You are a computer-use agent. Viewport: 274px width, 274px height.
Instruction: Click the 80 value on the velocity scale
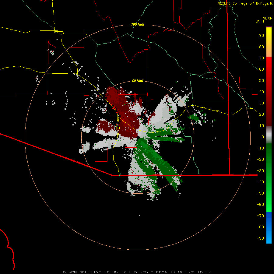pyautogui.click(x=262, y=47)
